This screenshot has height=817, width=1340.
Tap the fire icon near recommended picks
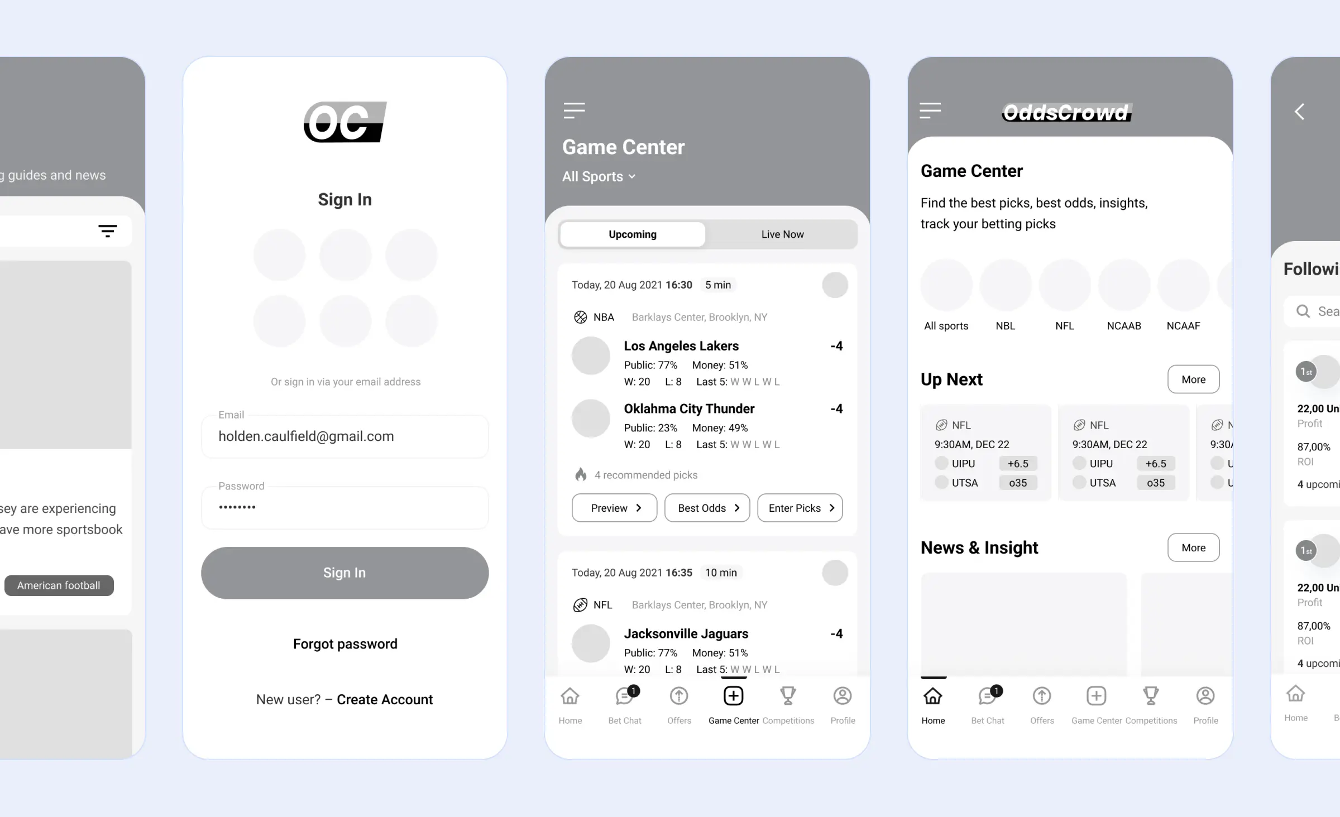580,474
